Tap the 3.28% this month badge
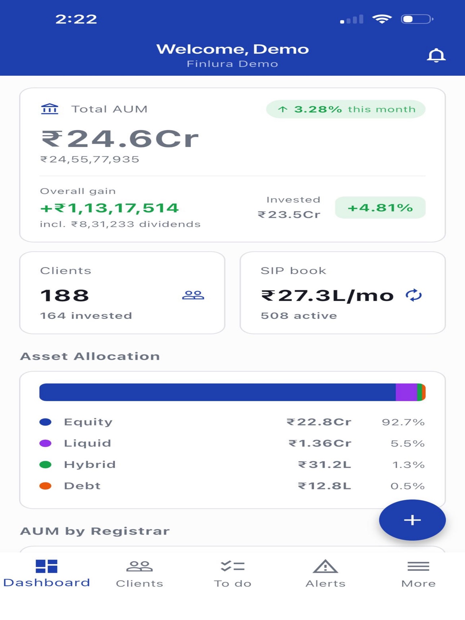Screen dimensions: 465x620 tap(346, 109)
